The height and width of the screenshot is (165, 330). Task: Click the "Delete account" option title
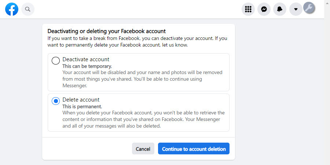(x=81, y=100)
